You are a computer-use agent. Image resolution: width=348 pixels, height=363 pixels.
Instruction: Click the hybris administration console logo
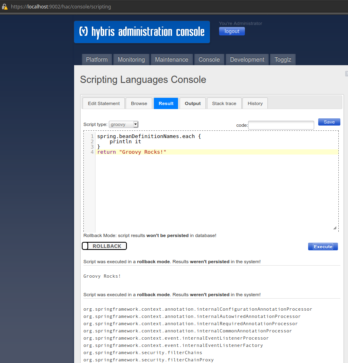[142, 32]
